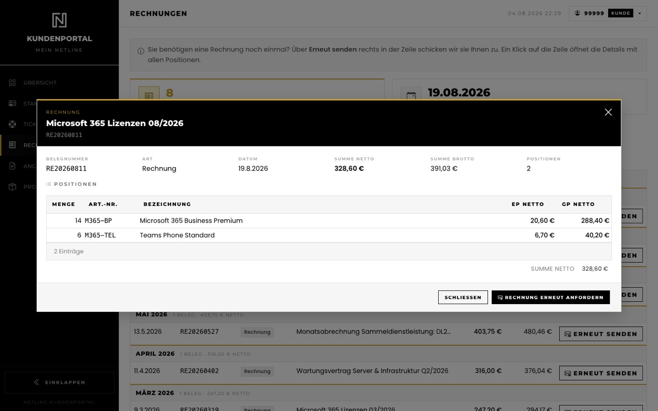Click the Rechnung tag in RE20260527 row
The width and height of the screenshot is (658, 411).
point(257,332)
